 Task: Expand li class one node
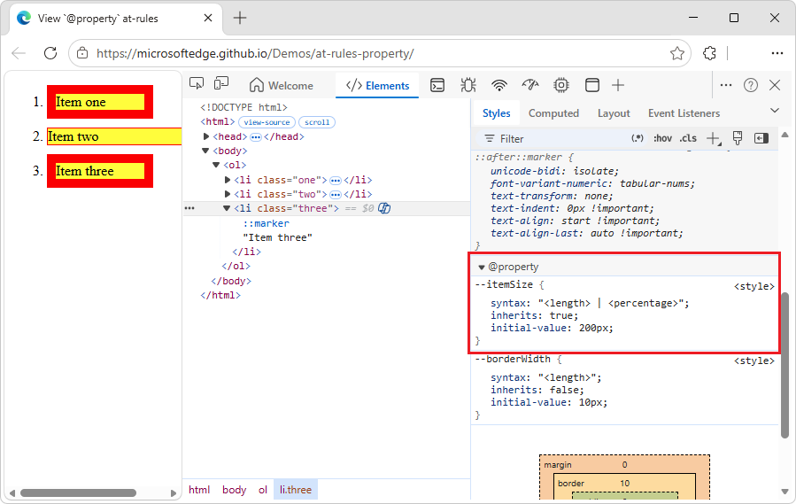(228, 180)
